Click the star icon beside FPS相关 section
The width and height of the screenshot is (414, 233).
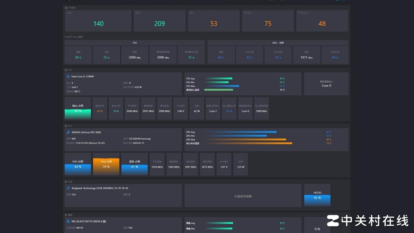(x=66, y=8)
